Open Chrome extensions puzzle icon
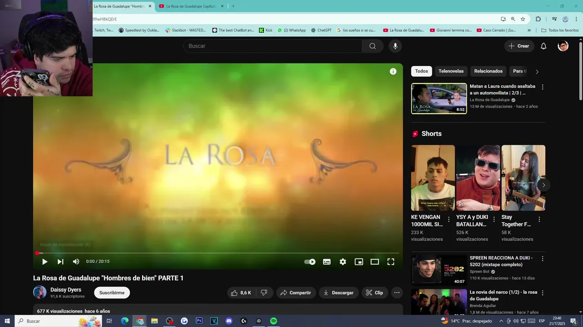The width and height of the screenshot is (583, 327). tap(538, 19)
